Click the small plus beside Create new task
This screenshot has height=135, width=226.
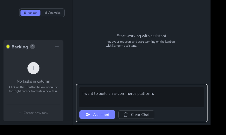point(20,113)
